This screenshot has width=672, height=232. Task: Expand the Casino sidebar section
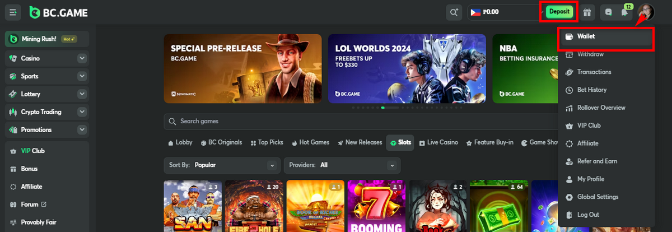pyautogui.click(x=82, y=58)
